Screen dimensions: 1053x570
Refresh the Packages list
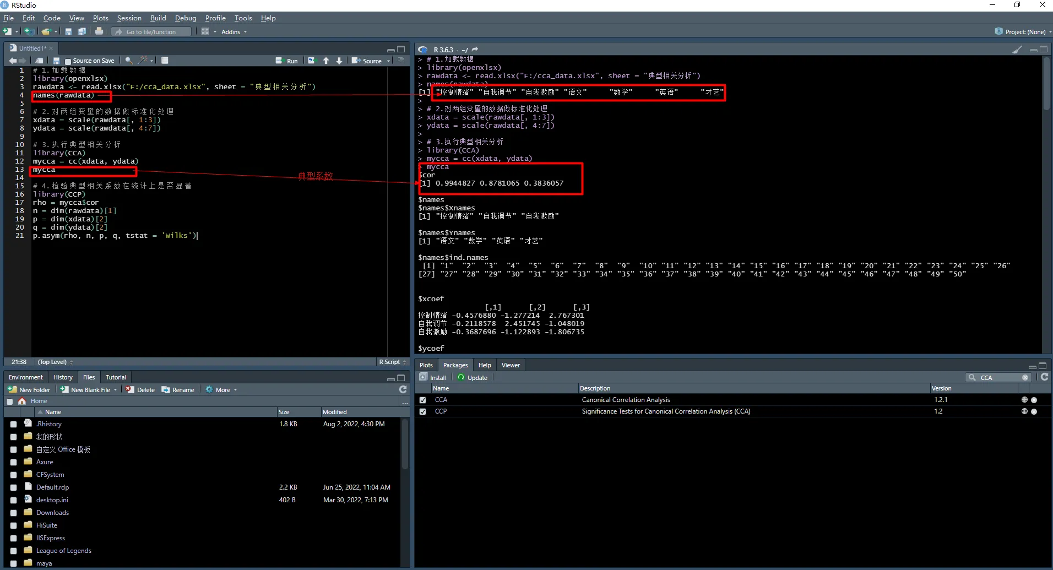tap(1044, 377)
